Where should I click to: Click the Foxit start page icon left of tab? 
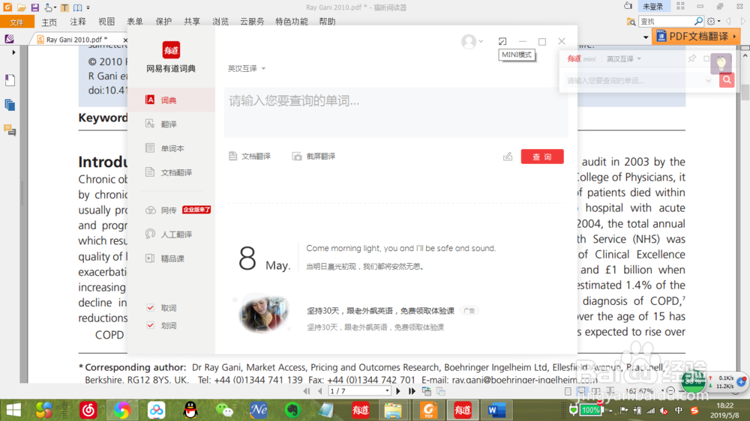(10, 39)
